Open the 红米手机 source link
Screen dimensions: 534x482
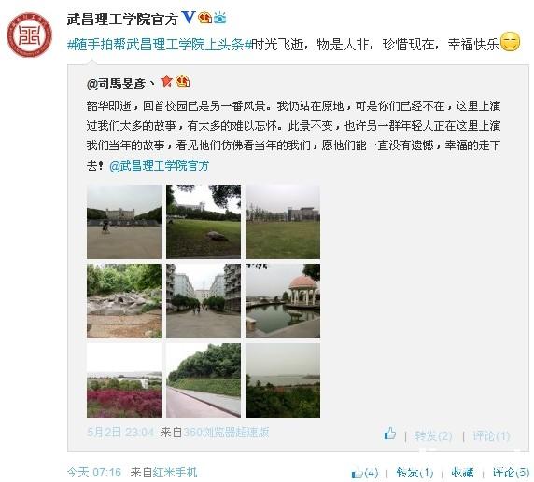coord(176,472)
